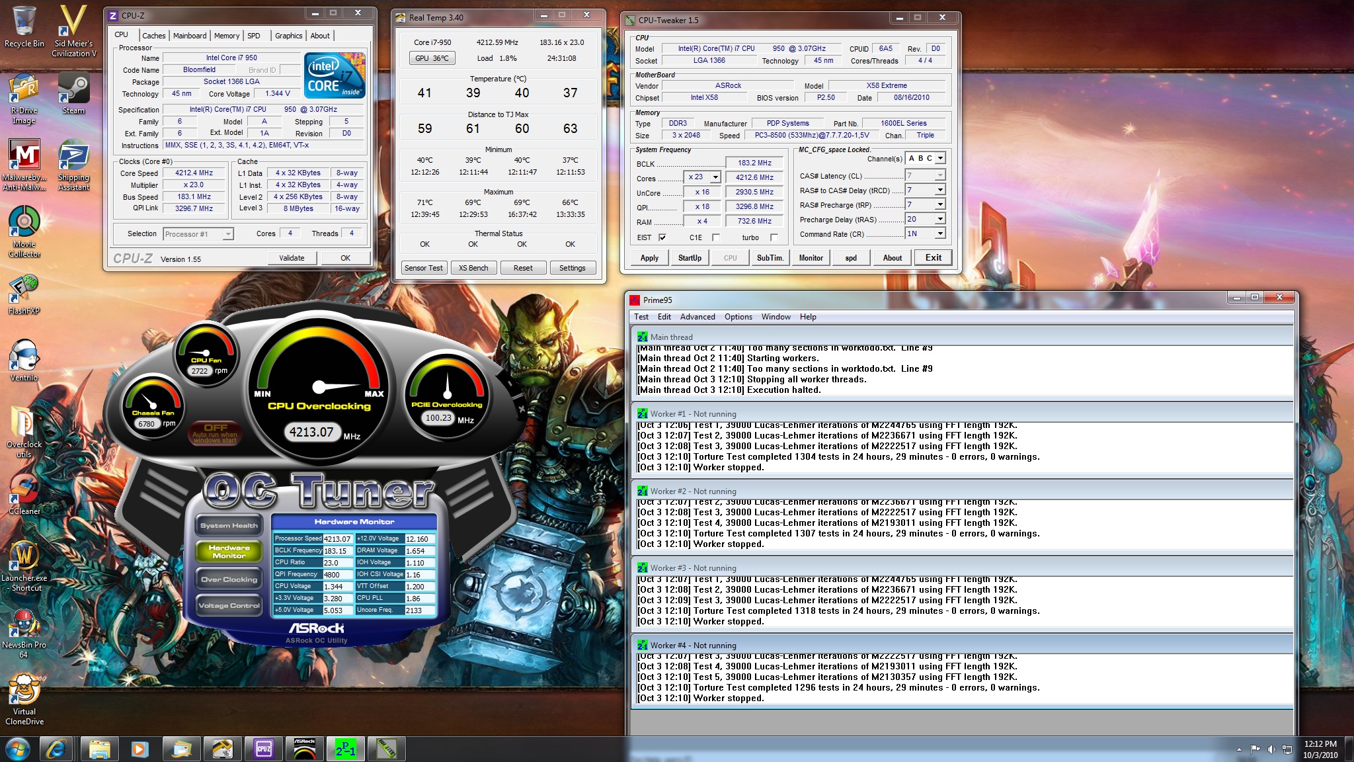Image resolution: width=1354 pixels, height=762 pixels.
Task: Open Launcher.exe Shortcut icon
Action: pyautogui.click(x=25, y=566)
